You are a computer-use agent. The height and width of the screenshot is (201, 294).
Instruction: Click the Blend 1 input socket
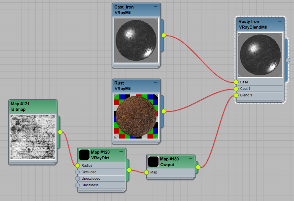click(236, 95)
